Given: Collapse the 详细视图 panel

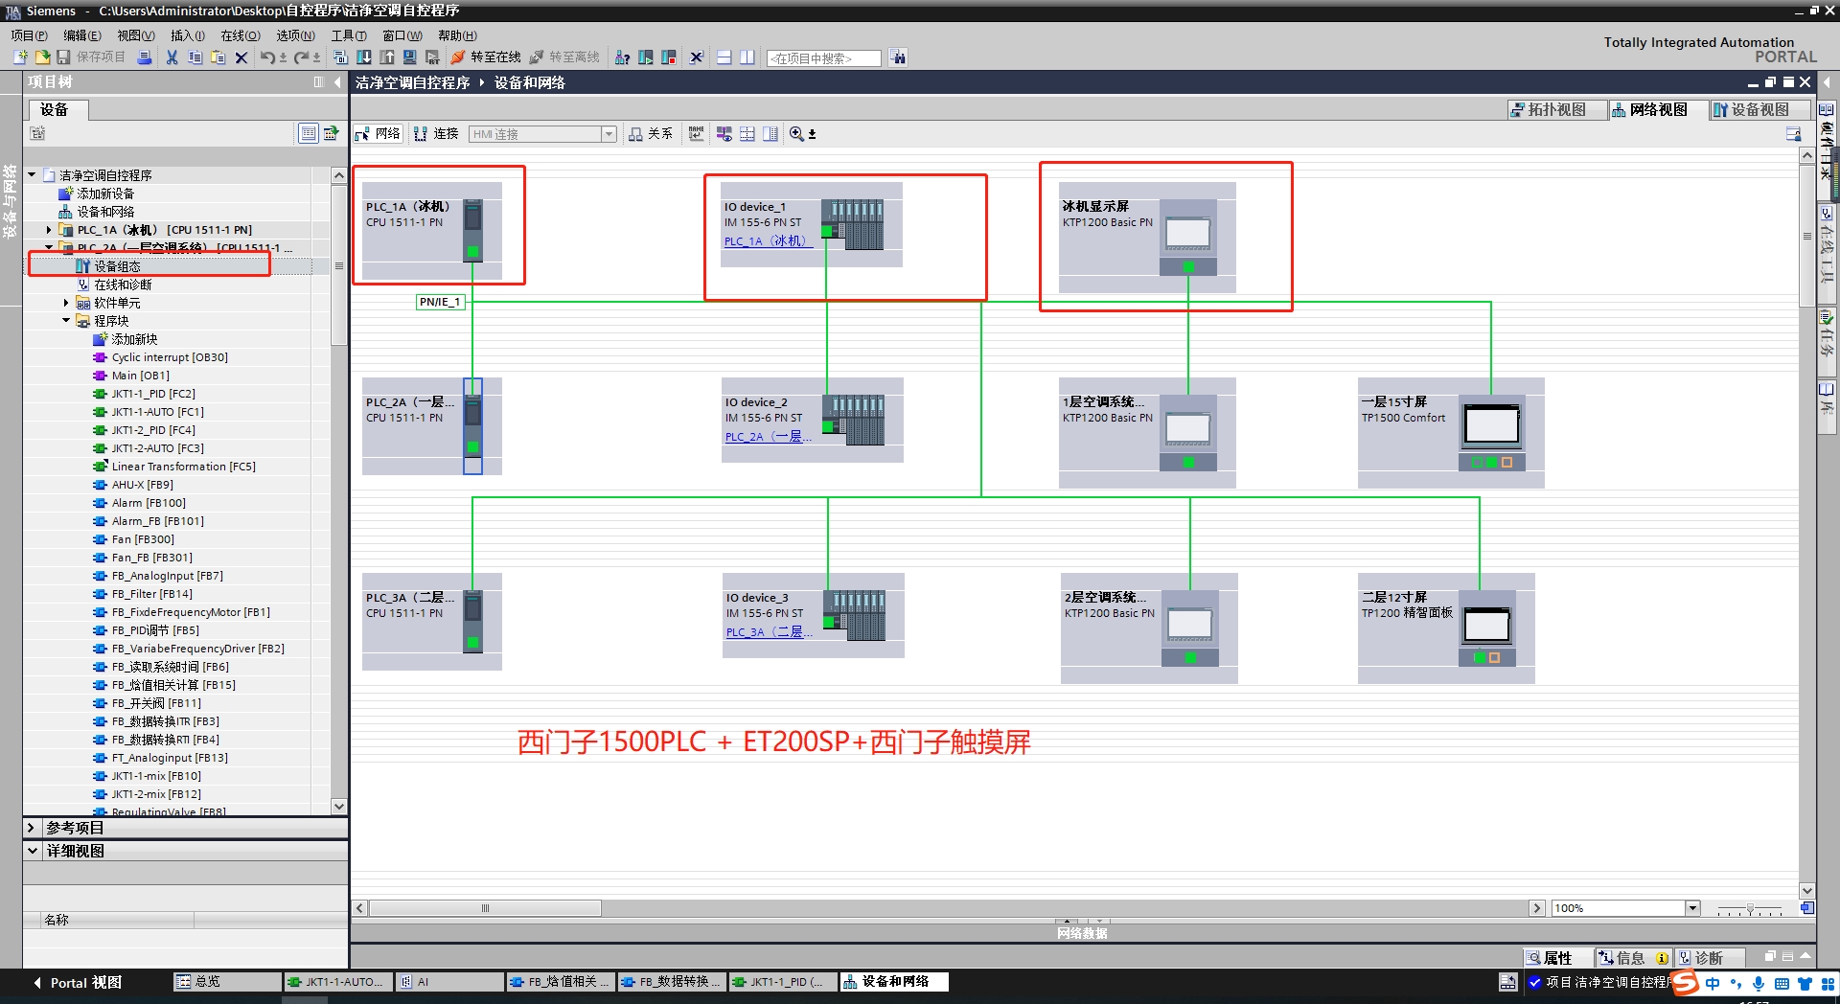Looking at the screenshot, I should 32,851.
